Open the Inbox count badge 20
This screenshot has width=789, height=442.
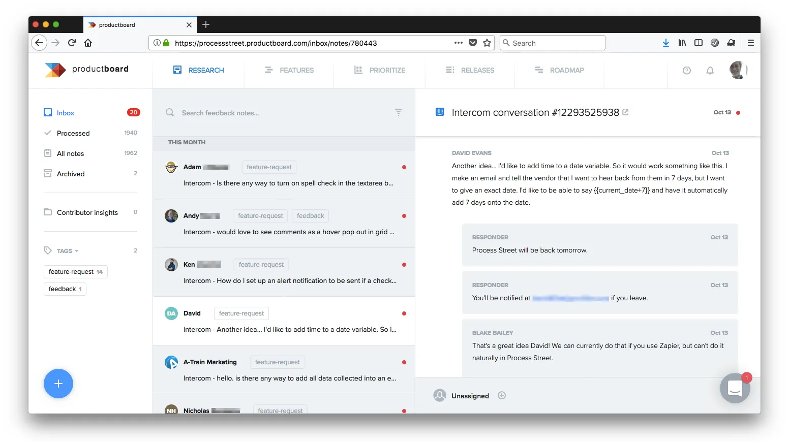tap(134, 112)
